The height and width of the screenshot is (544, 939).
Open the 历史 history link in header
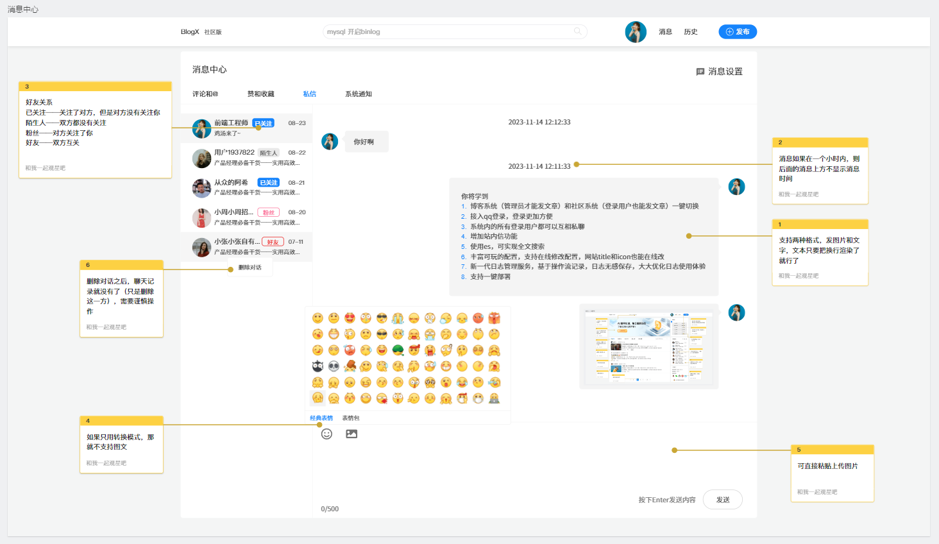coord(691,32)
